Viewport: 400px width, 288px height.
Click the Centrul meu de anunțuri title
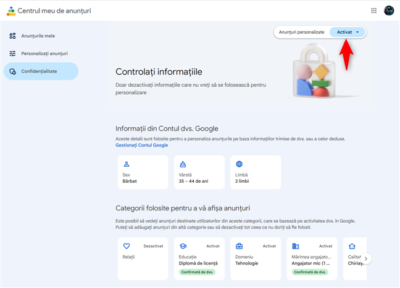click(x=54, y=11)
